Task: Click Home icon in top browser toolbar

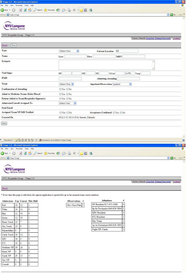Action: (30, 10)
